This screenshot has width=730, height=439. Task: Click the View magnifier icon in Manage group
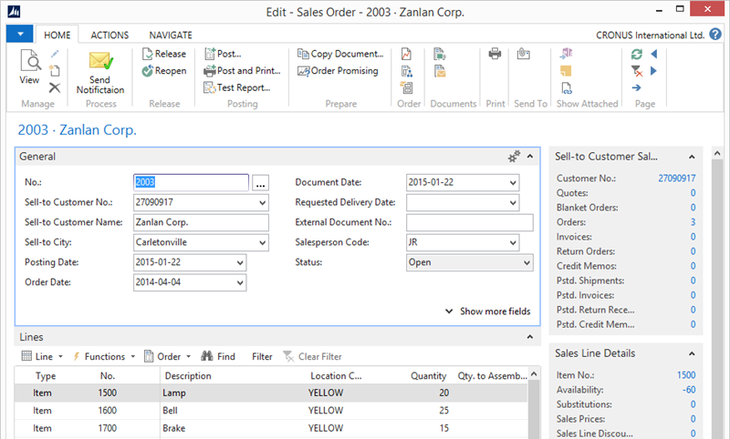pyautogui.click(x=30, y=60)
